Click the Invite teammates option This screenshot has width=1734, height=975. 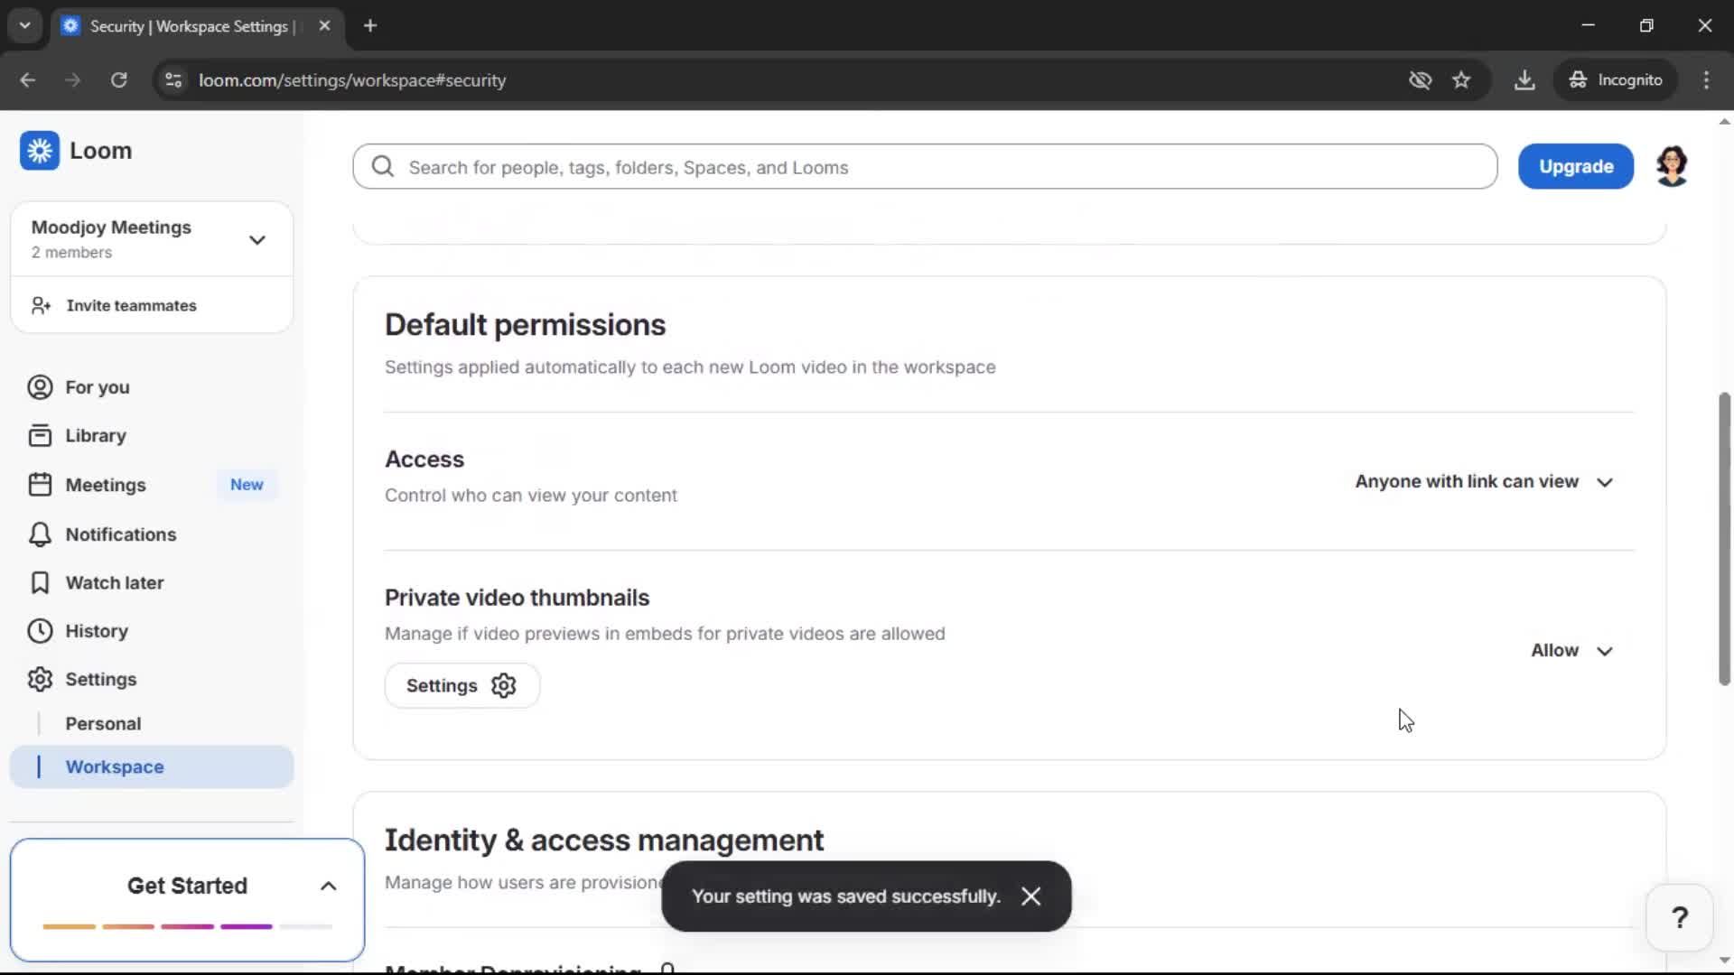pyautogui.click(x=132, y=305)
